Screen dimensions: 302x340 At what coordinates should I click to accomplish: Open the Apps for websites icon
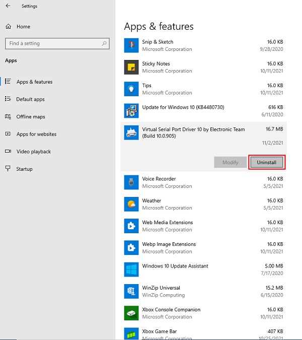(8, 134)
